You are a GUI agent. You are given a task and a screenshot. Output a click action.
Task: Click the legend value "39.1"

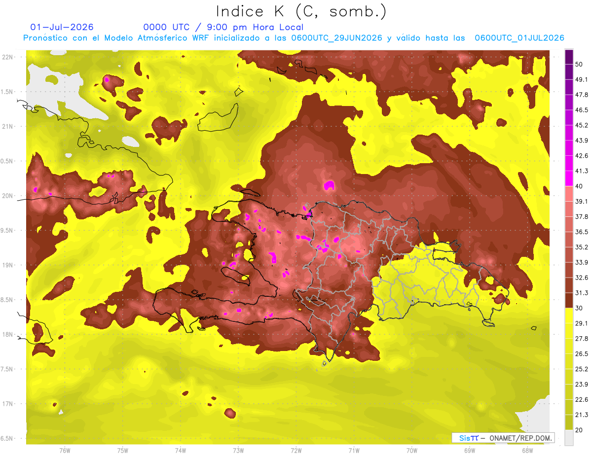click(582, 201)
